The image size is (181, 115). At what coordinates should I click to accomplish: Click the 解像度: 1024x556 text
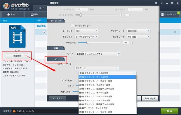click(11, 72)
